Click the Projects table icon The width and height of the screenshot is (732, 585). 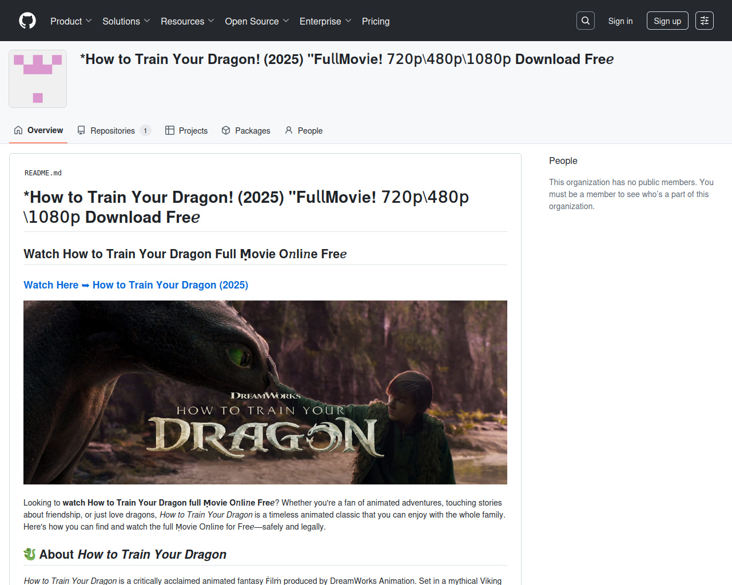coord(170,130)
